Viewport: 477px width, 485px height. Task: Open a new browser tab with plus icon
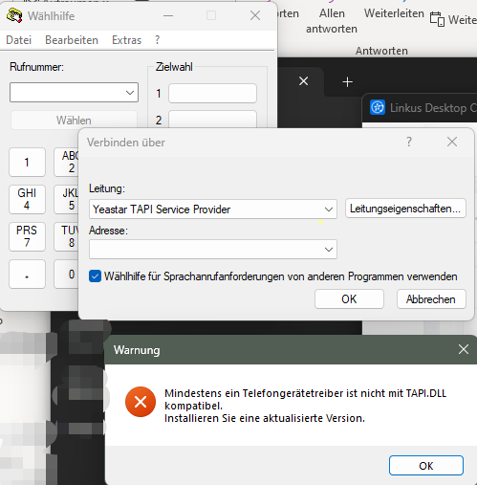pos(347,82)
